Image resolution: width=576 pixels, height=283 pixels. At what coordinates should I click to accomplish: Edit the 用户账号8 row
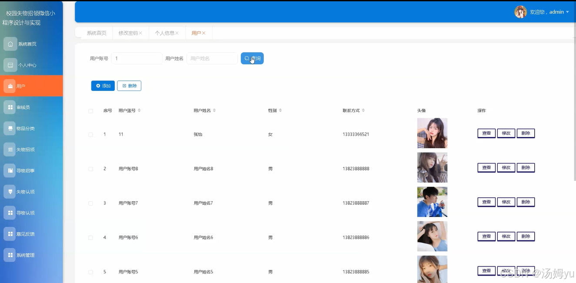pos(506,168)
